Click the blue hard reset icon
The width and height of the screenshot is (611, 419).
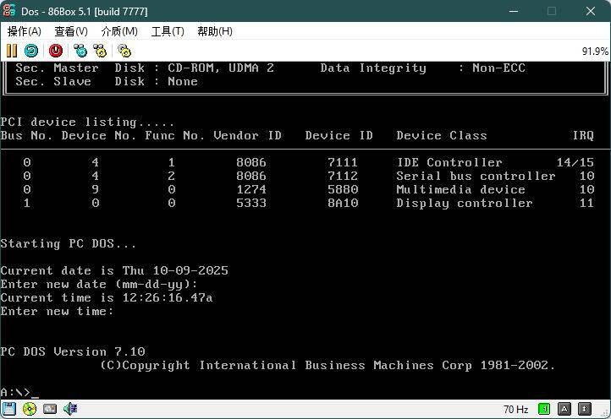pos(31,51)
